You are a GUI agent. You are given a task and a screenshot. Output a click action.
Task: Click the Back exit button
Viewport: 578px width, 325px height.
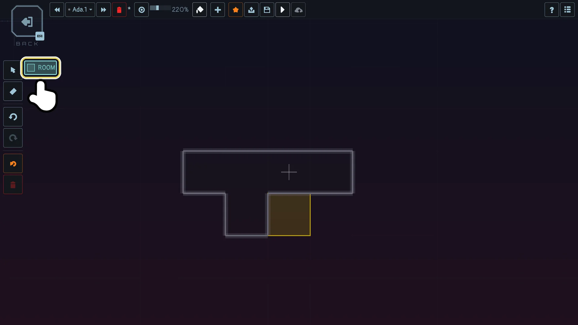click(27, 22)
